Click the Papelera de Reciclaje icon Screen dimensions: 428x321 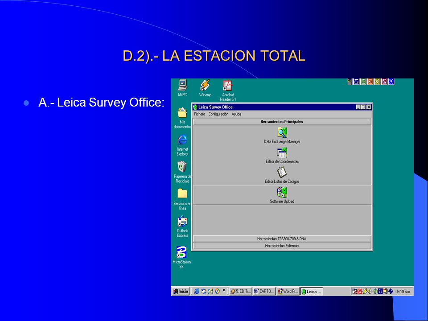click(x=182, y=172)
